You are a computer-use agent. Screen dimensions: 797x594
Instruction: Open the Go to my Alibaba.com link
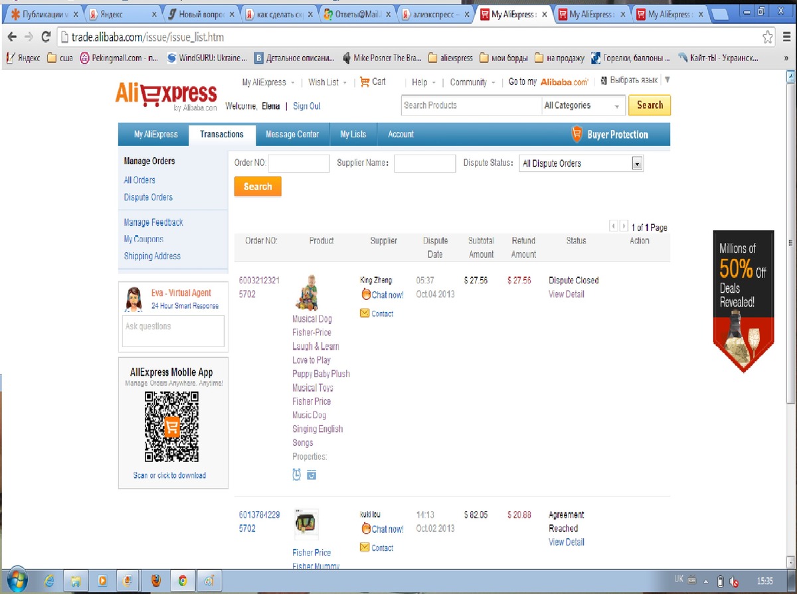click(549, 82)
